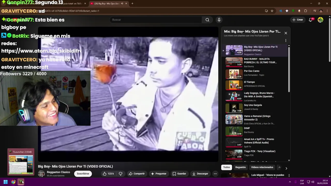
Task: Open a new browser tab
Action: coord(132,4)
